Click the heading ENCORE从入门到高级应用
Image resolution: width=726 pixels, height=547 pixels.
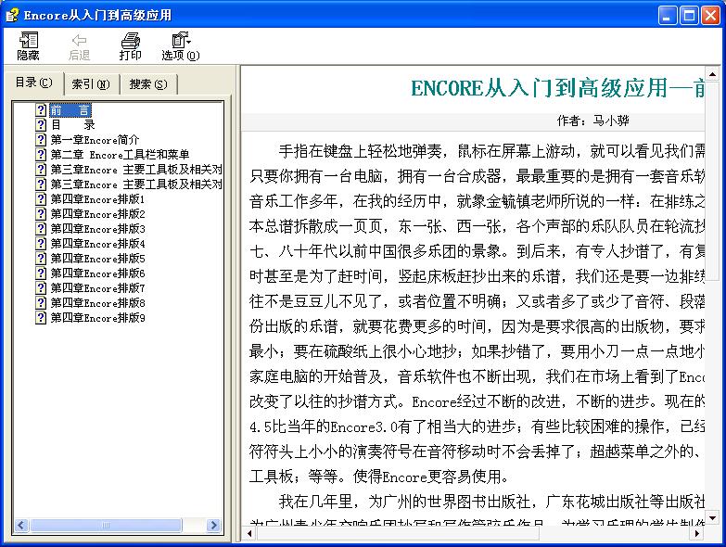click(x=539, y=88)
